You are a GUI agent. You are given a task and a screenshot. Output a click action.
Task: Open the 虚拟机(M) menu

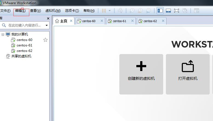(53, 11)
